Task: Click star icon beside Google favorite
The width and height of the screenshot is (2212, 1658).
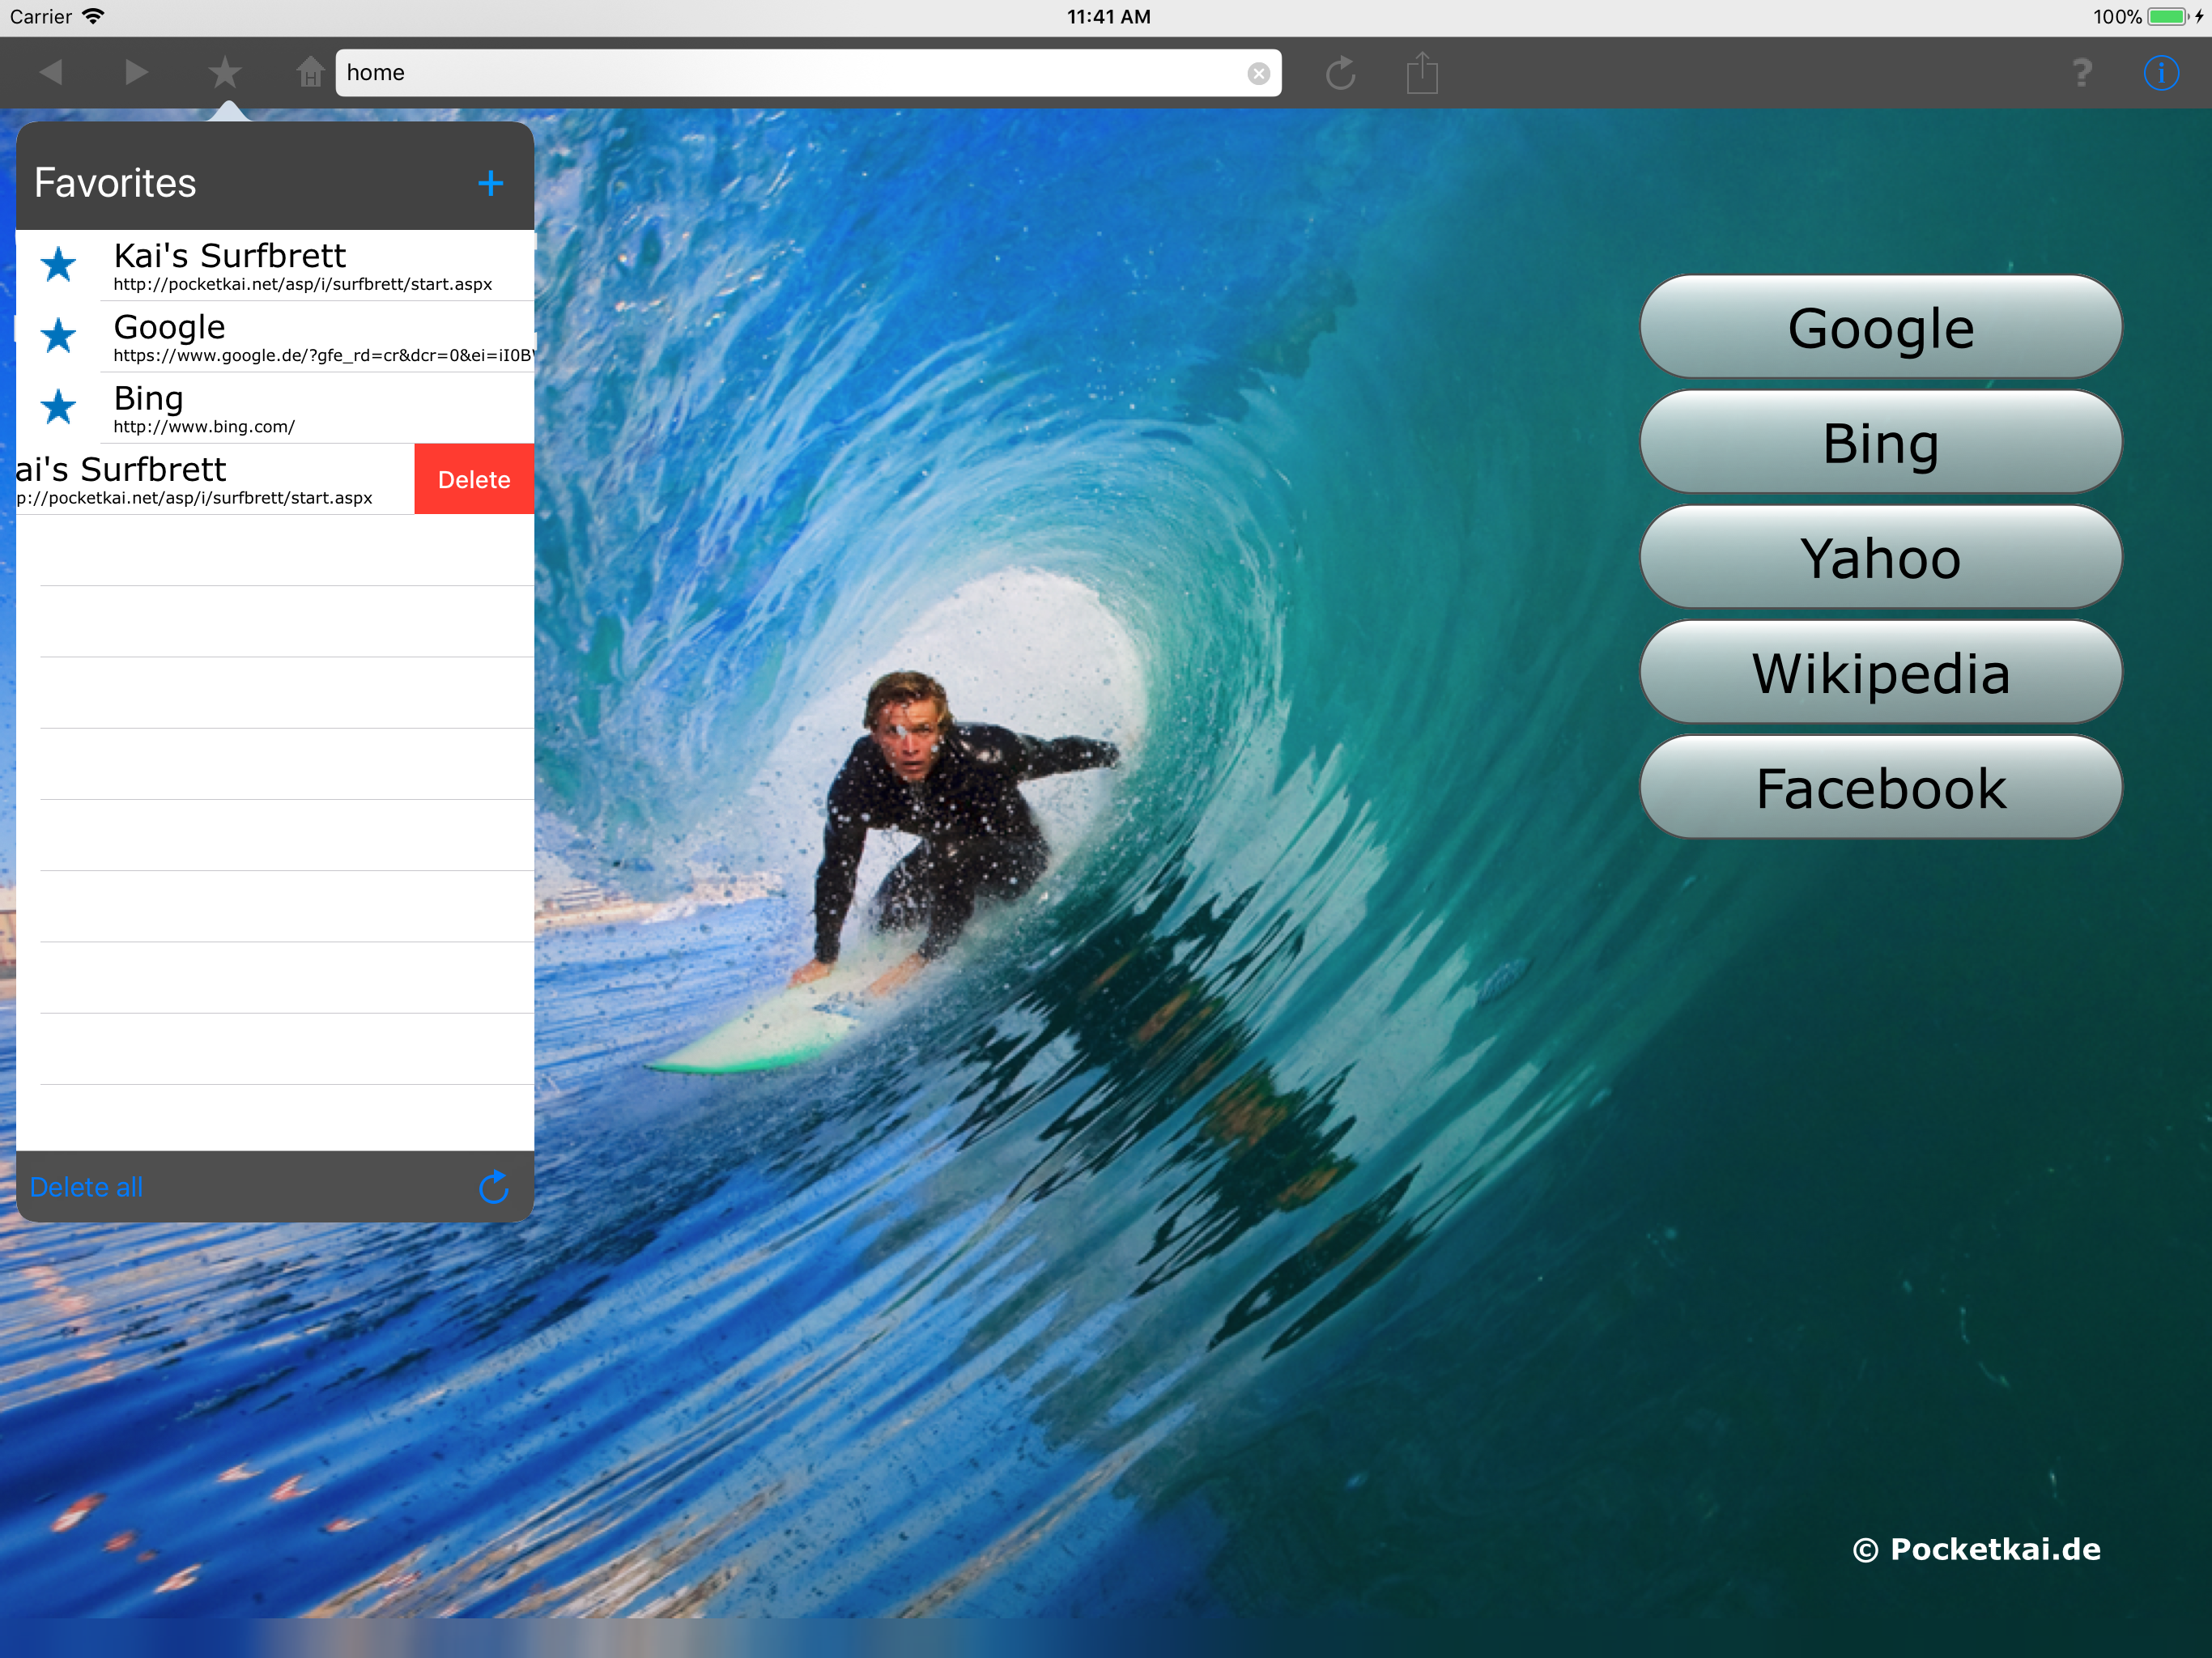Action: click(x=58, y=336)
